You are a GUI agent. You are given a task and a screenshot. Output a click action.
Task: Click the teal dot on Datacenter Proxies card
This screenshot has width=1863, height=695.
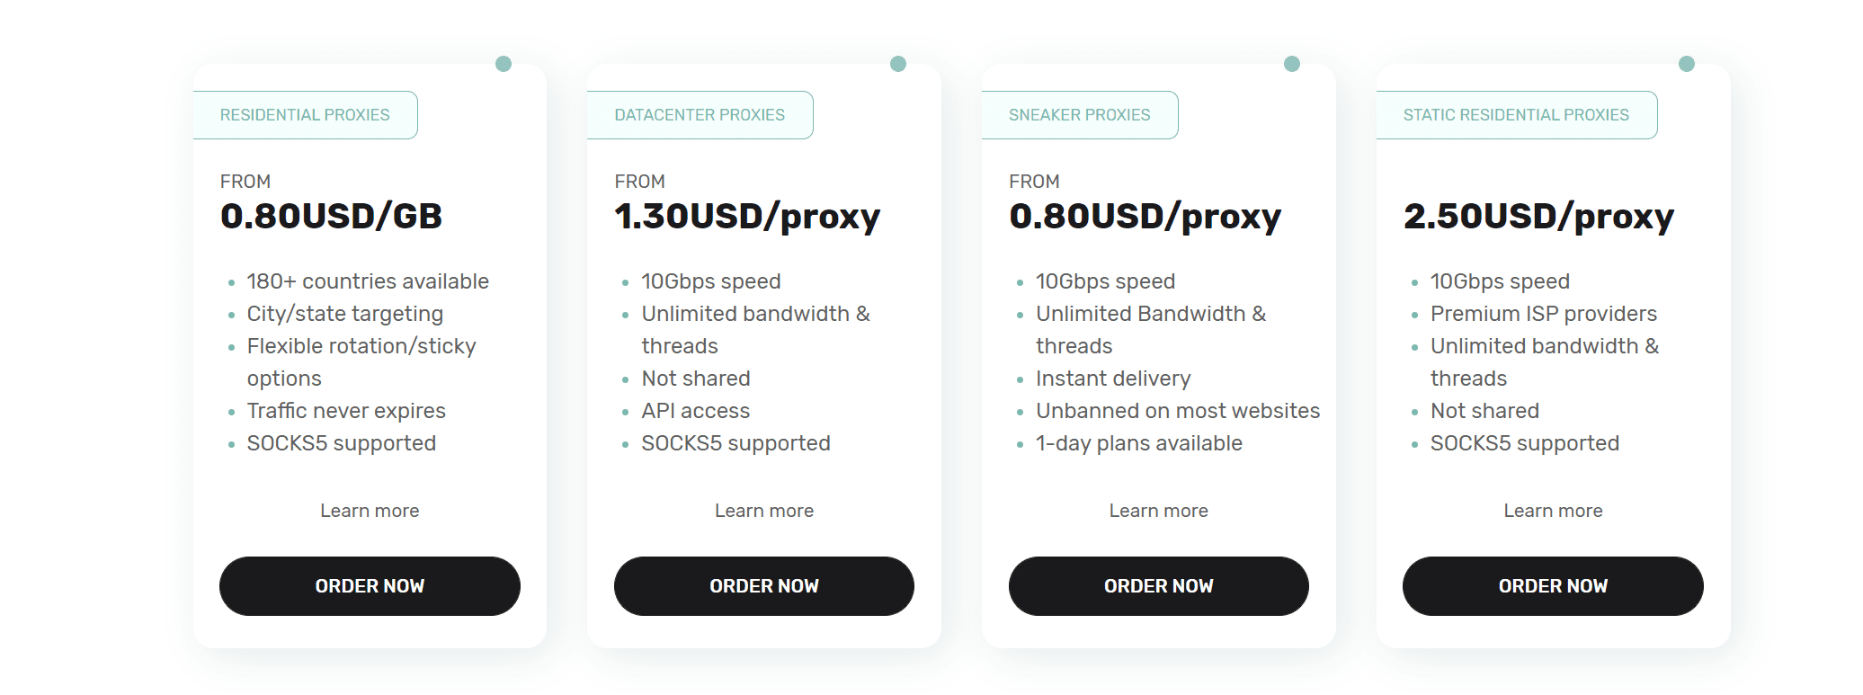click(897, 64)
